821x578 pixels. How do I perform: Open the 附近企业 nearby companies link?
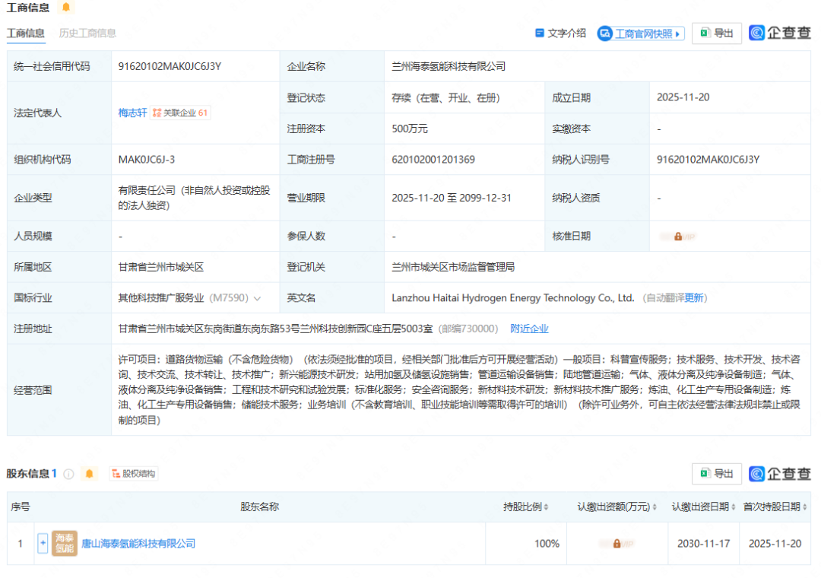point(529,329)
